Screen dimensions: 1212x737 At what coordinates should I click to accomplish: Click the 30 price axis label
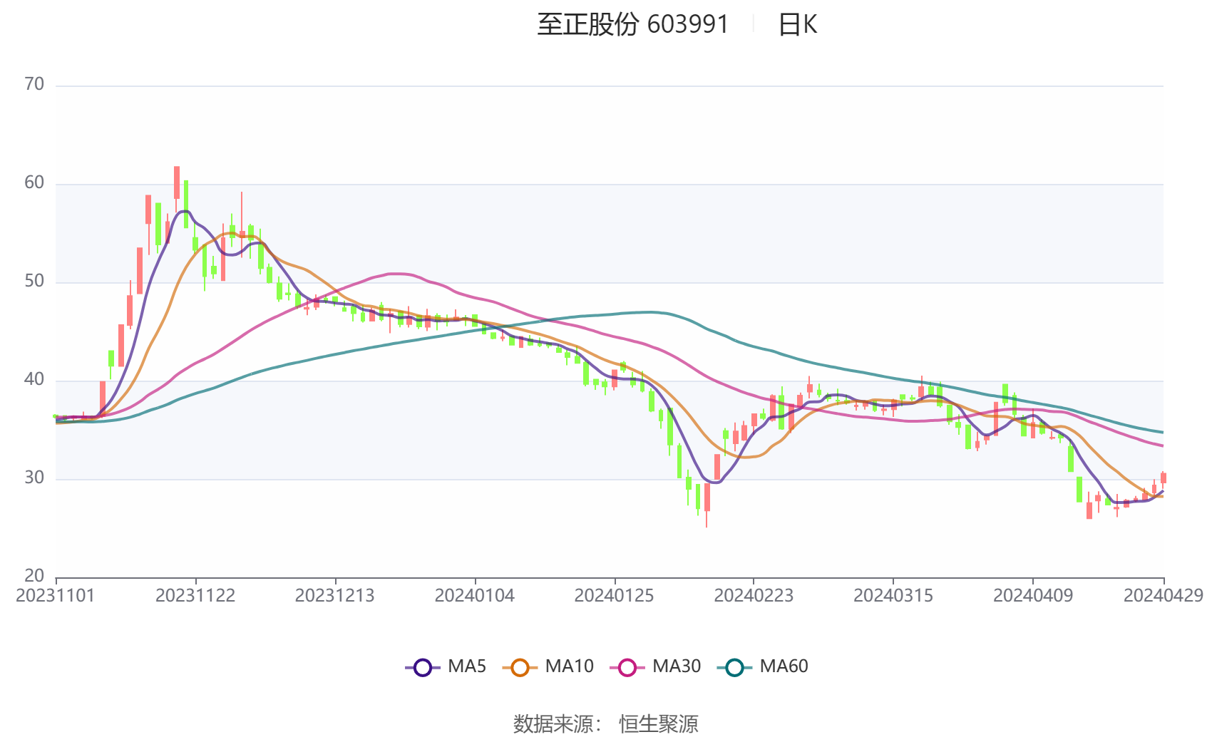(34, 478)
